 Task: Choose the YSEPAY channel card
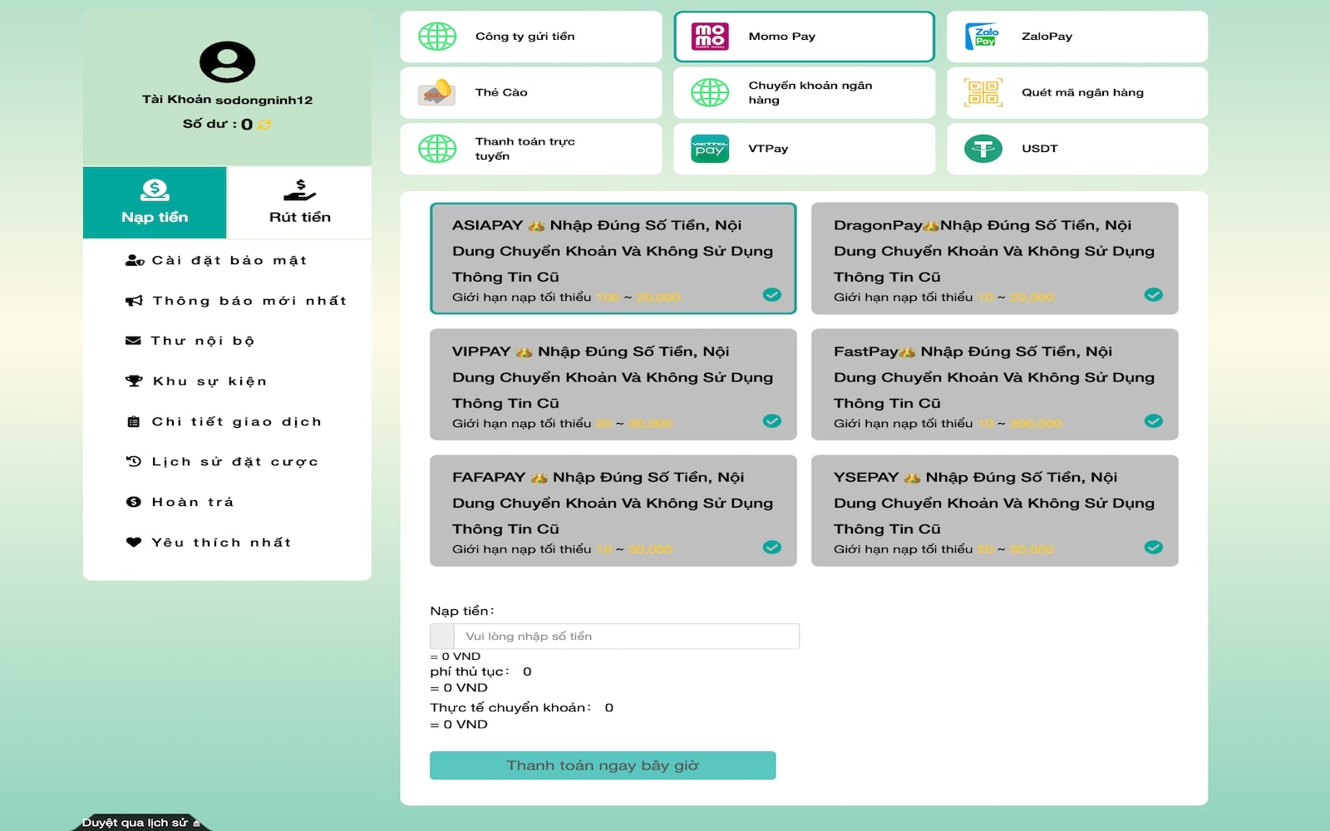click(995, 510)
